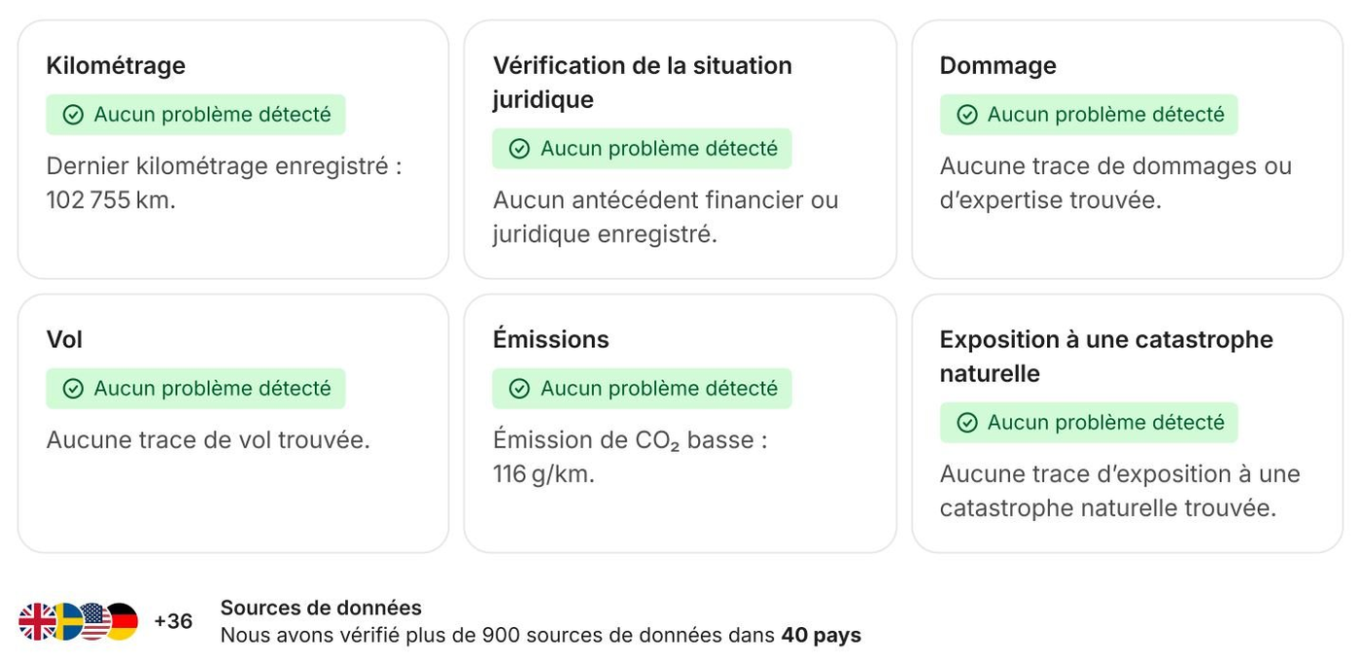Open the Sources de données heading

[321, 608]
